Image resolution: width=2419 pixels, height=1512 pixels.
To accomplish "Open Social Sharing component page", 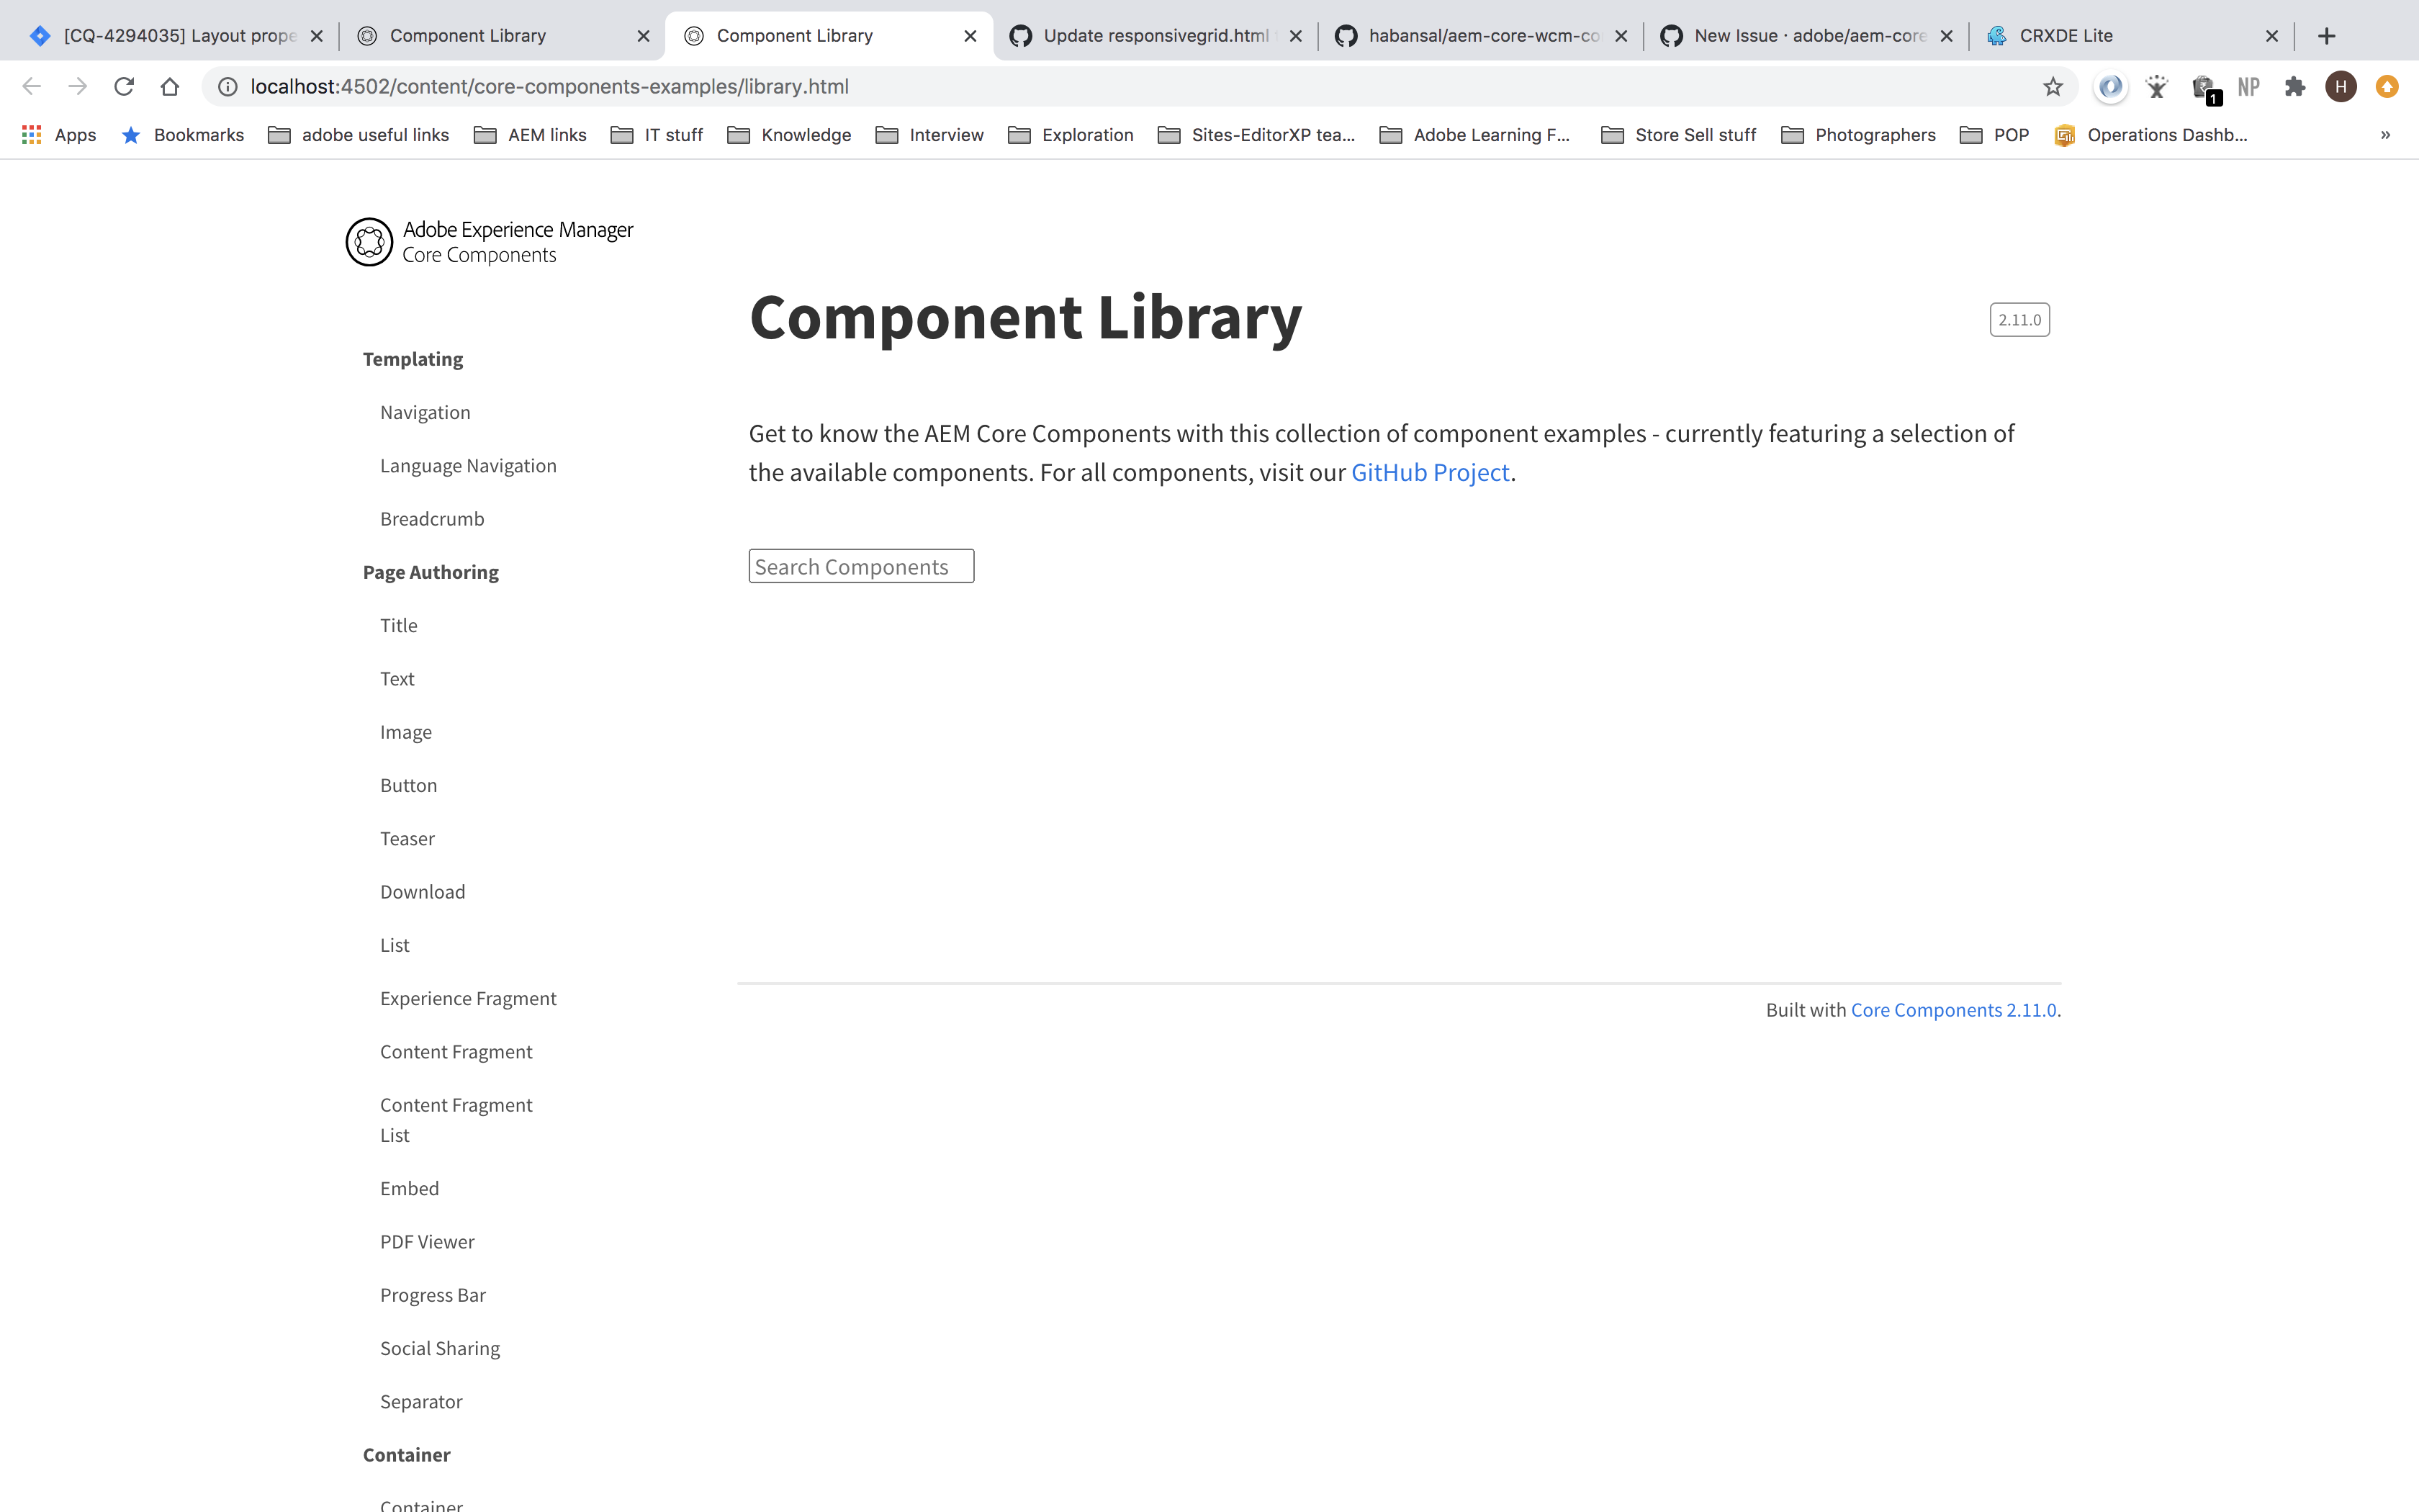I will point(440,1348).
